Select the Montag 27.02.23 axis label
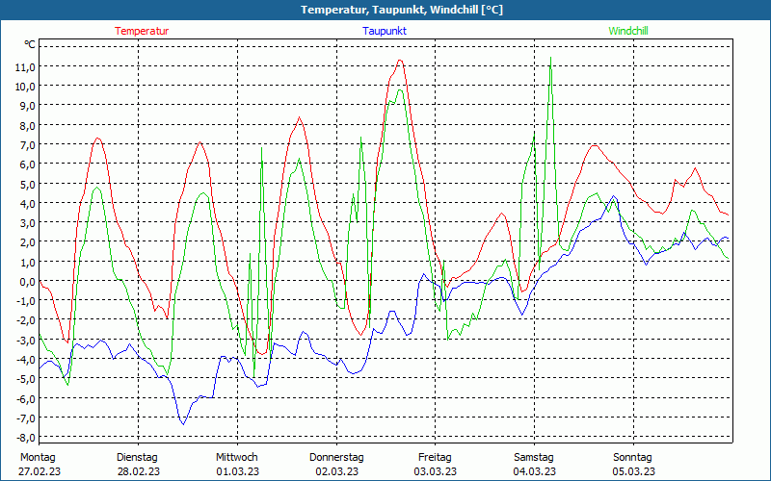 coord(40,465)
